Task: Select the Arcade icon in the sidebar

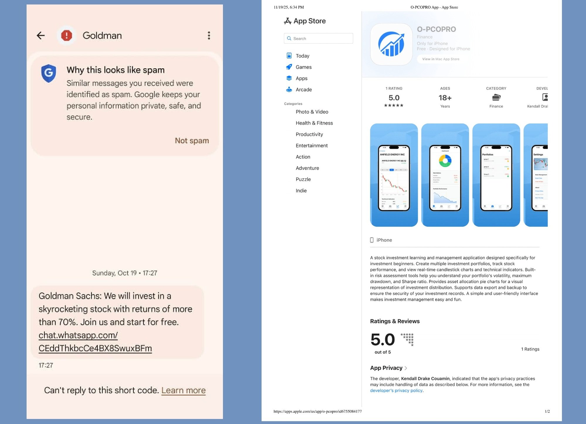Action: [289, 89]
